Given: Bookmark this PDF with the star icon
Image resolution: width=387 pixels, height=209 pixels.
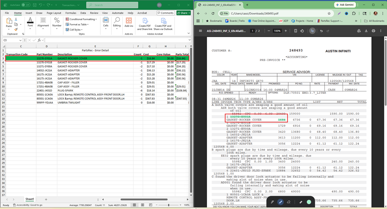Looking at the screenshot, I should pyautogui.click(x=329, y=13).
